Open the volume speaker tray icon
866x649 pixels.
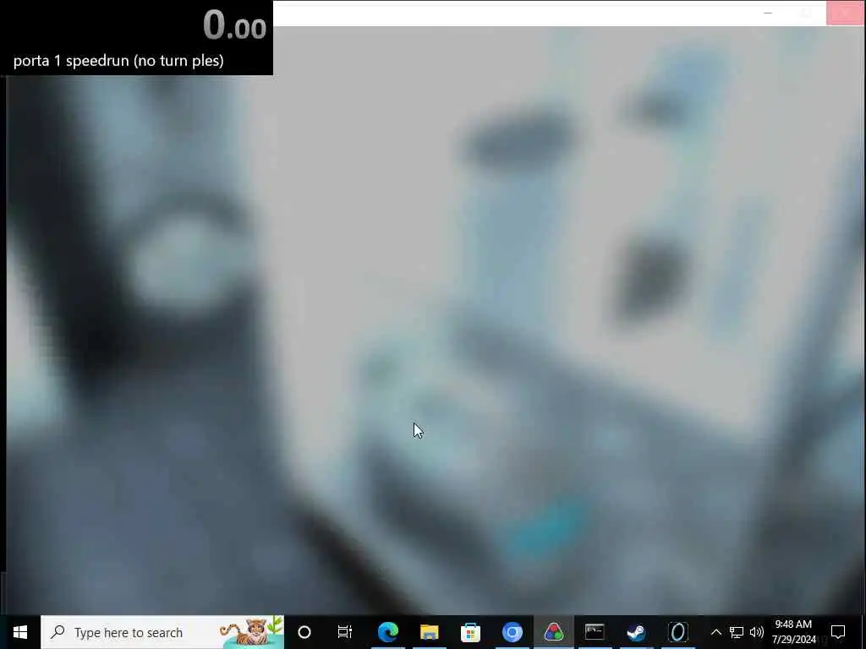(x=757, y=632)
